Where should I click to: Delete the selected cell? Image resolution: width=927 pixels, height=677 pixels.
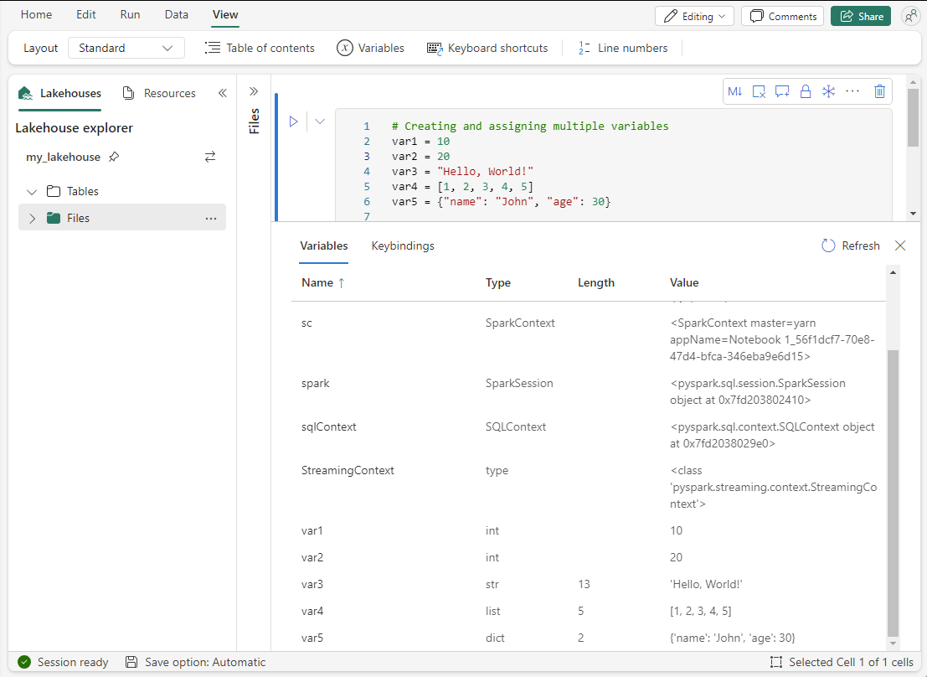[878, 91]
